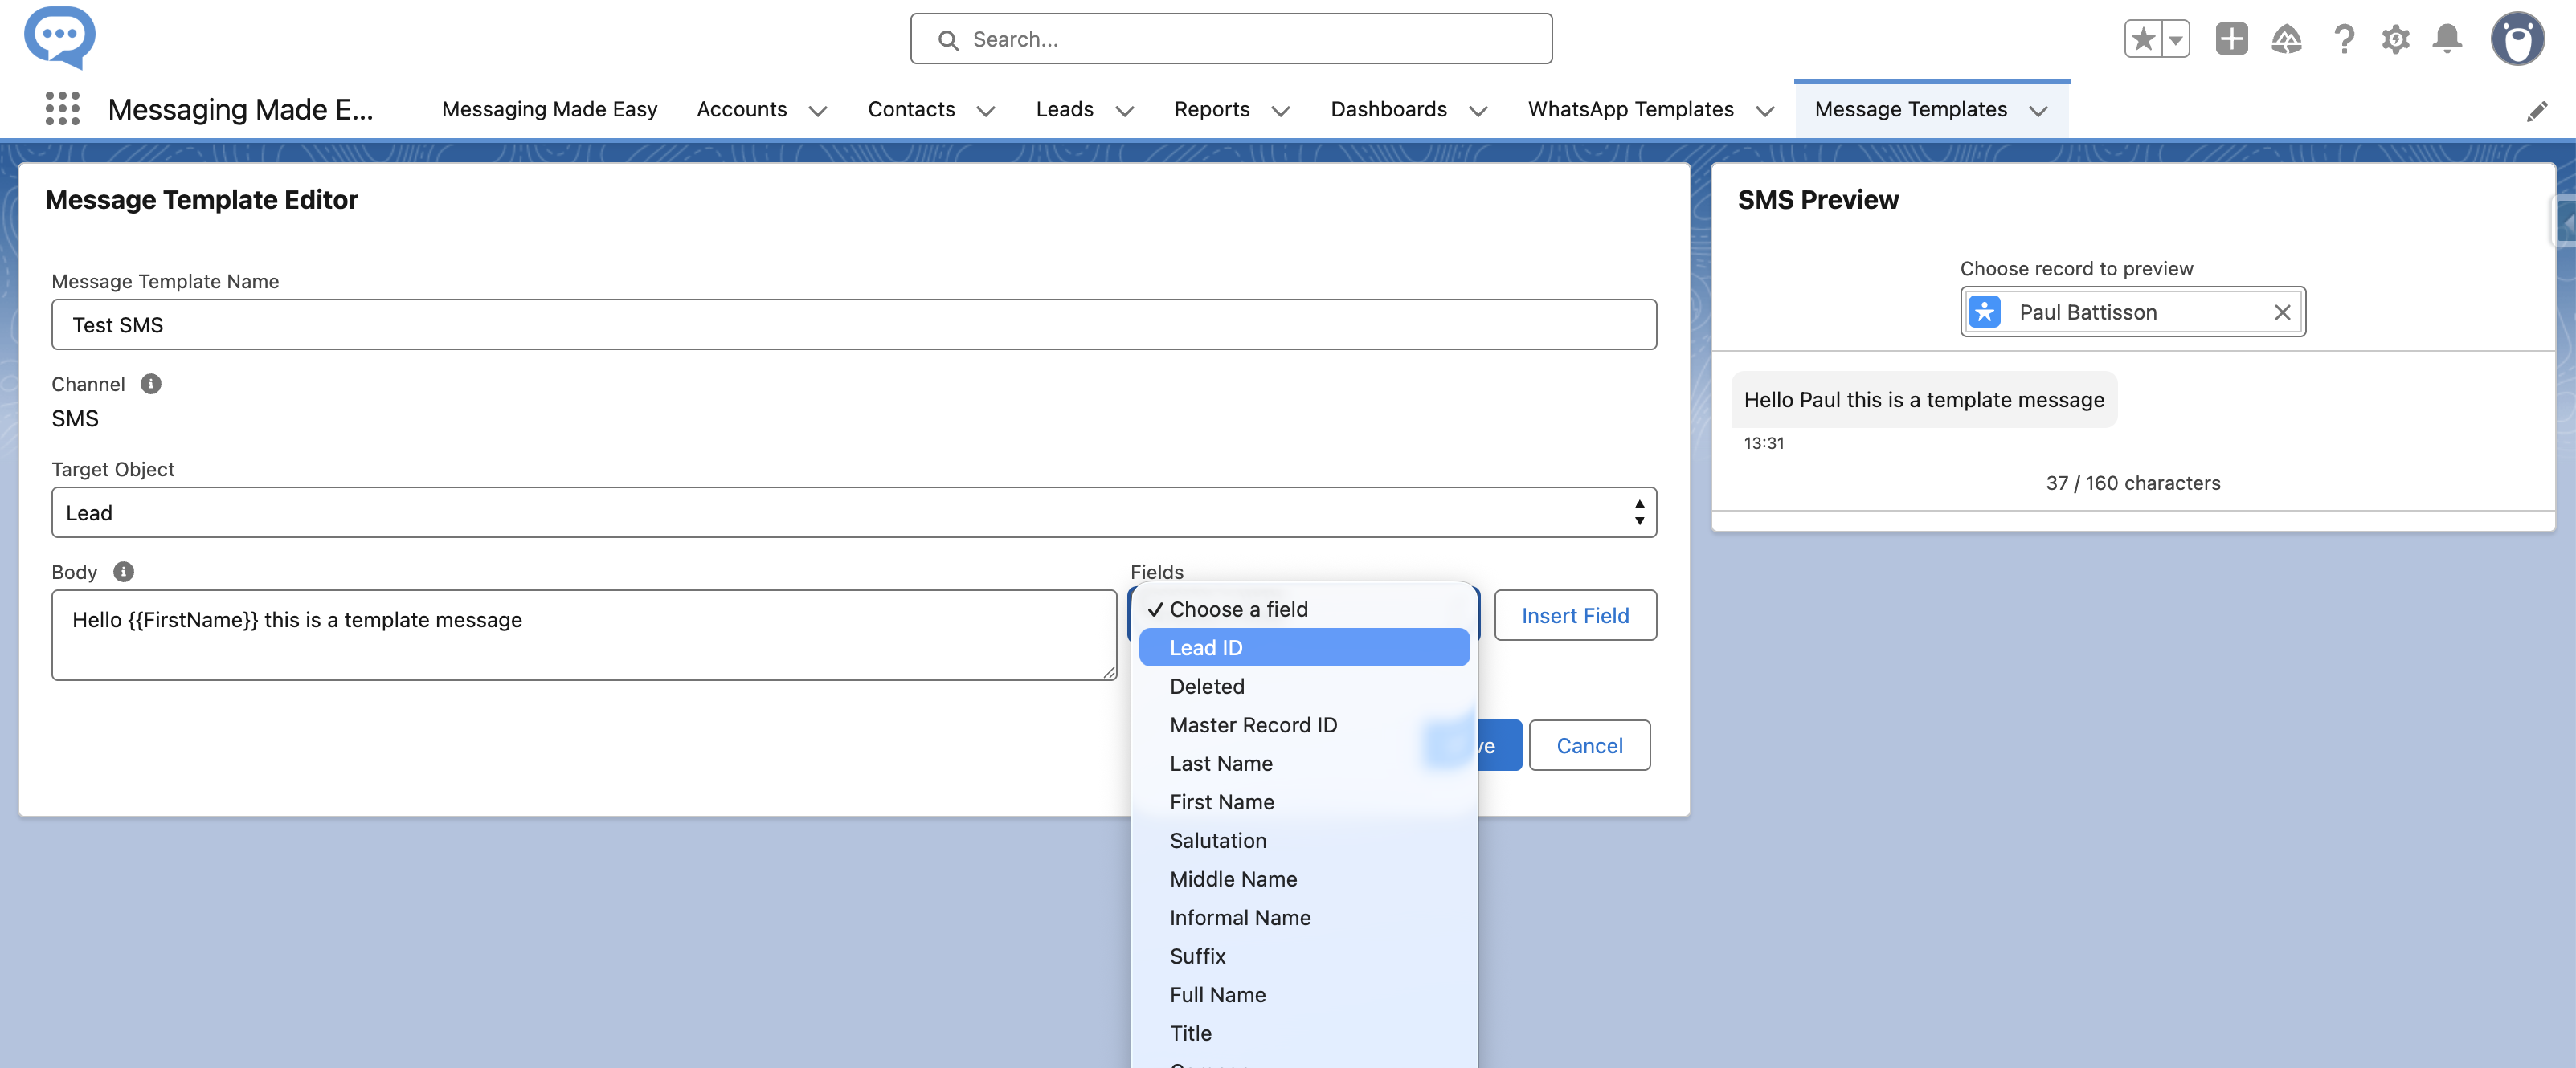Click into the message Body textarea

pos(583,635)
